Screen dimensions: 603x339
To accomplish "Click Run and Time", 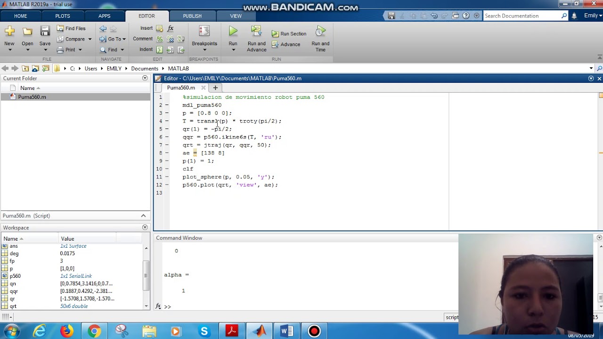I will [320, 38].
